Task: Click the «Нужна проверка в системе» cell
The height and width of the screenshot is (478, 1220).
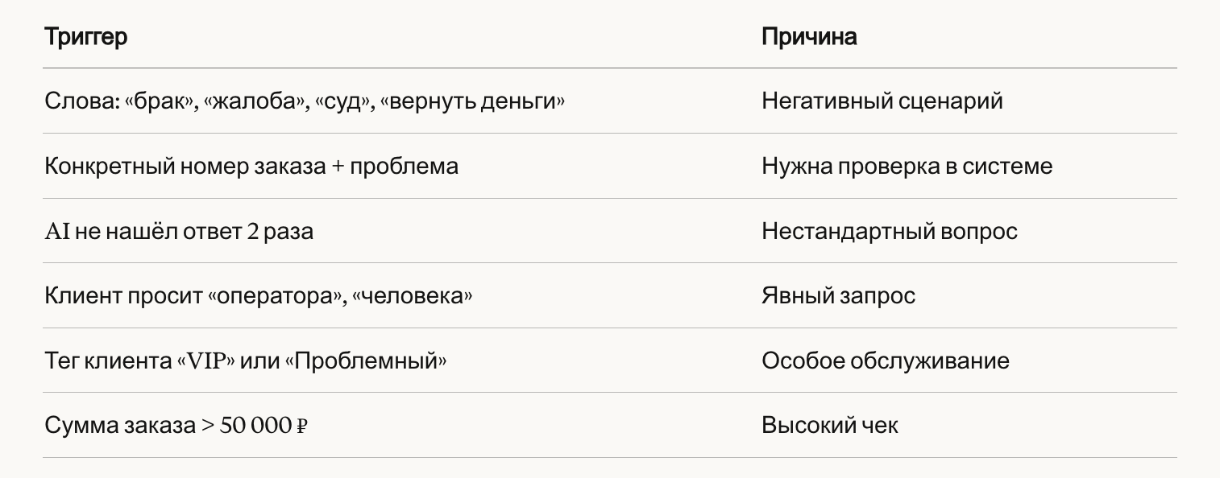Action: (907, 167)
